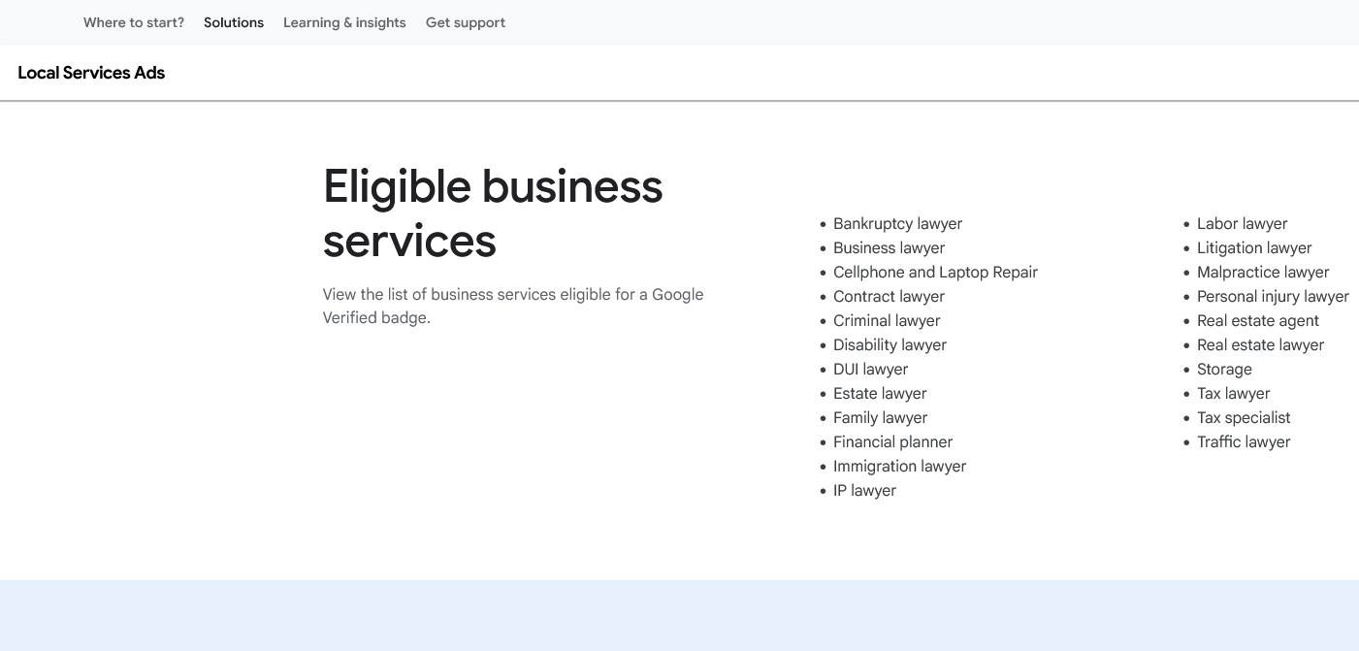Select the Bankruptcy lawyer list item
This screenshot has height=651, width=1359.
(x=897, y=223)
